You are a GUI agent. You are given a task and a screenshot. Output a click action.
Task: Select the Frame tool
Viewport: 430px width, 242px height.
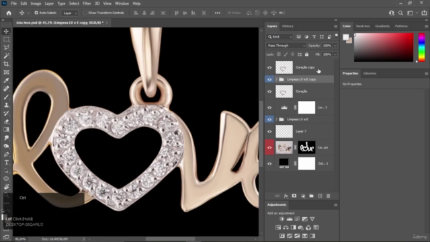click(6, 72)
